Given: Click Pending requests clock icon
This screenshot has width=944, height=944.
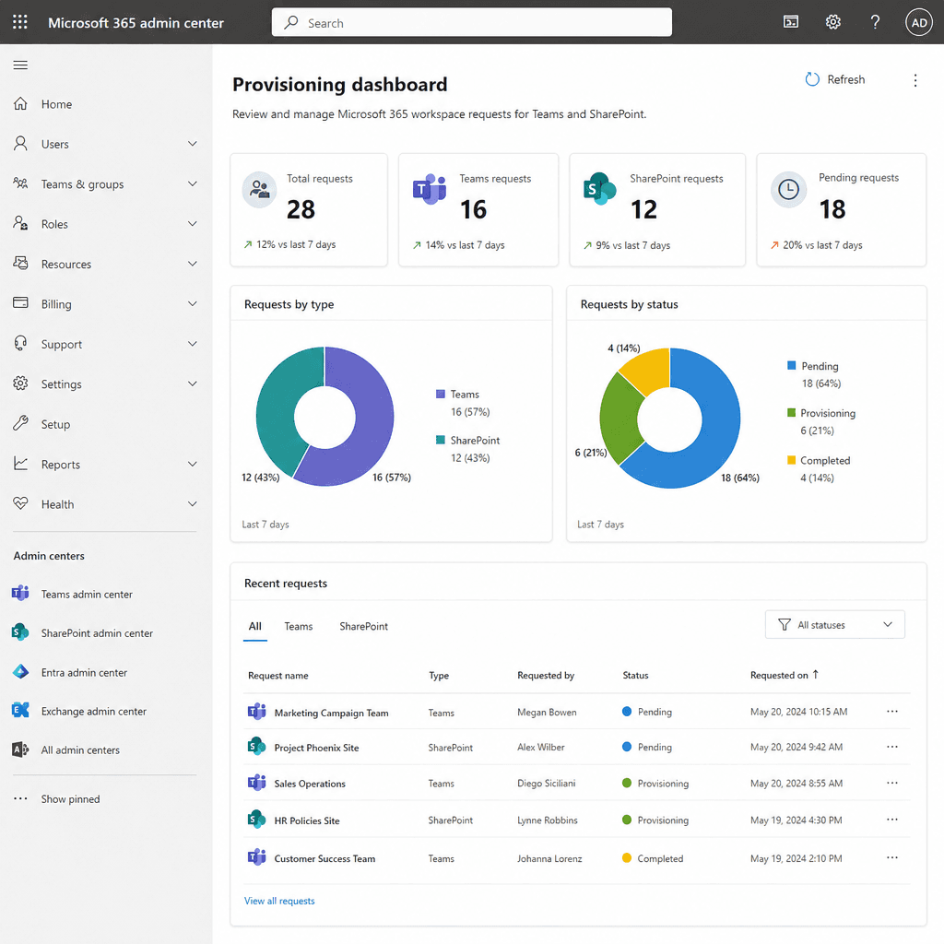Looking at the screenshot, I should point(789,190).
